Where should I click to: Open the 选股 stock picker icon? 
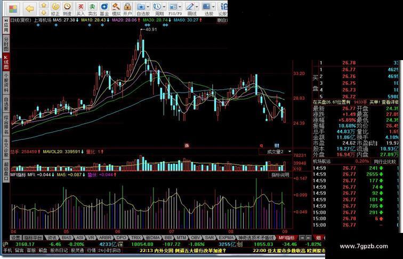coord(206,7)
